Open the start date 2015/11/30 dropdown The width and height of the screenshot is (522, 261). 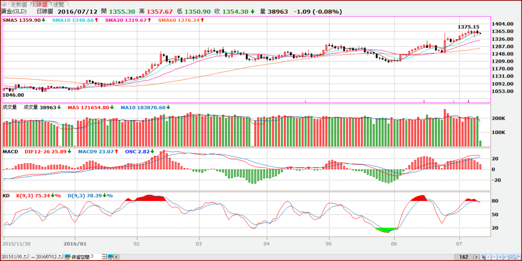coord(25,256)
